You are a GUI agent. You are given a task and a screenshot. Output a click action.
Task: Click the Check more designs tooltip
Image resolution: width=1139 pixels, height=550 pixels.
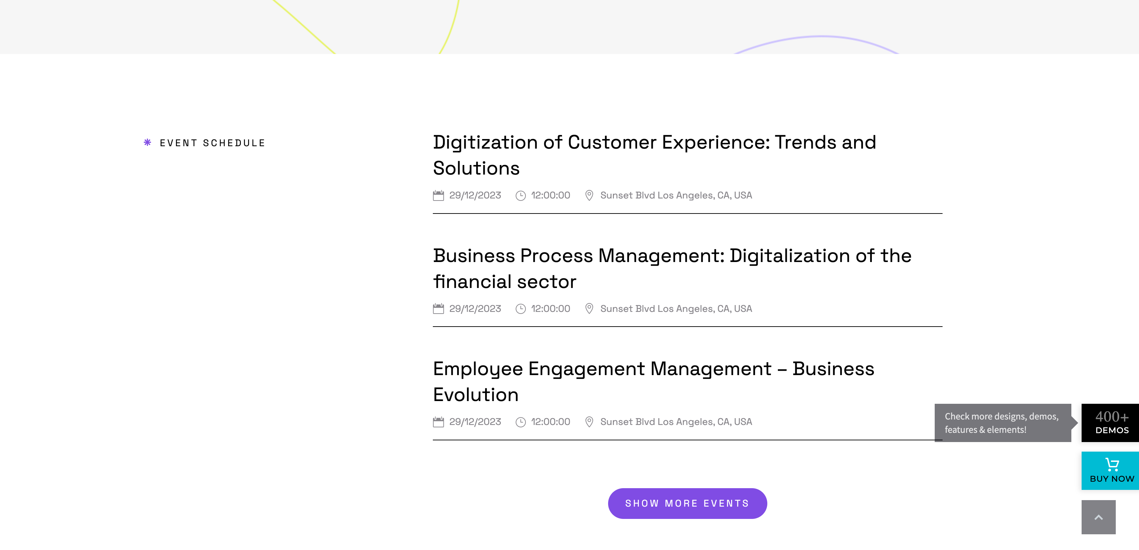(x=1002, y=423)
